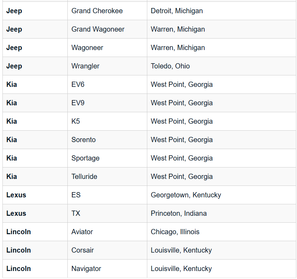Select the EV6 model cell
297x279 pixels.
(78, 84)
